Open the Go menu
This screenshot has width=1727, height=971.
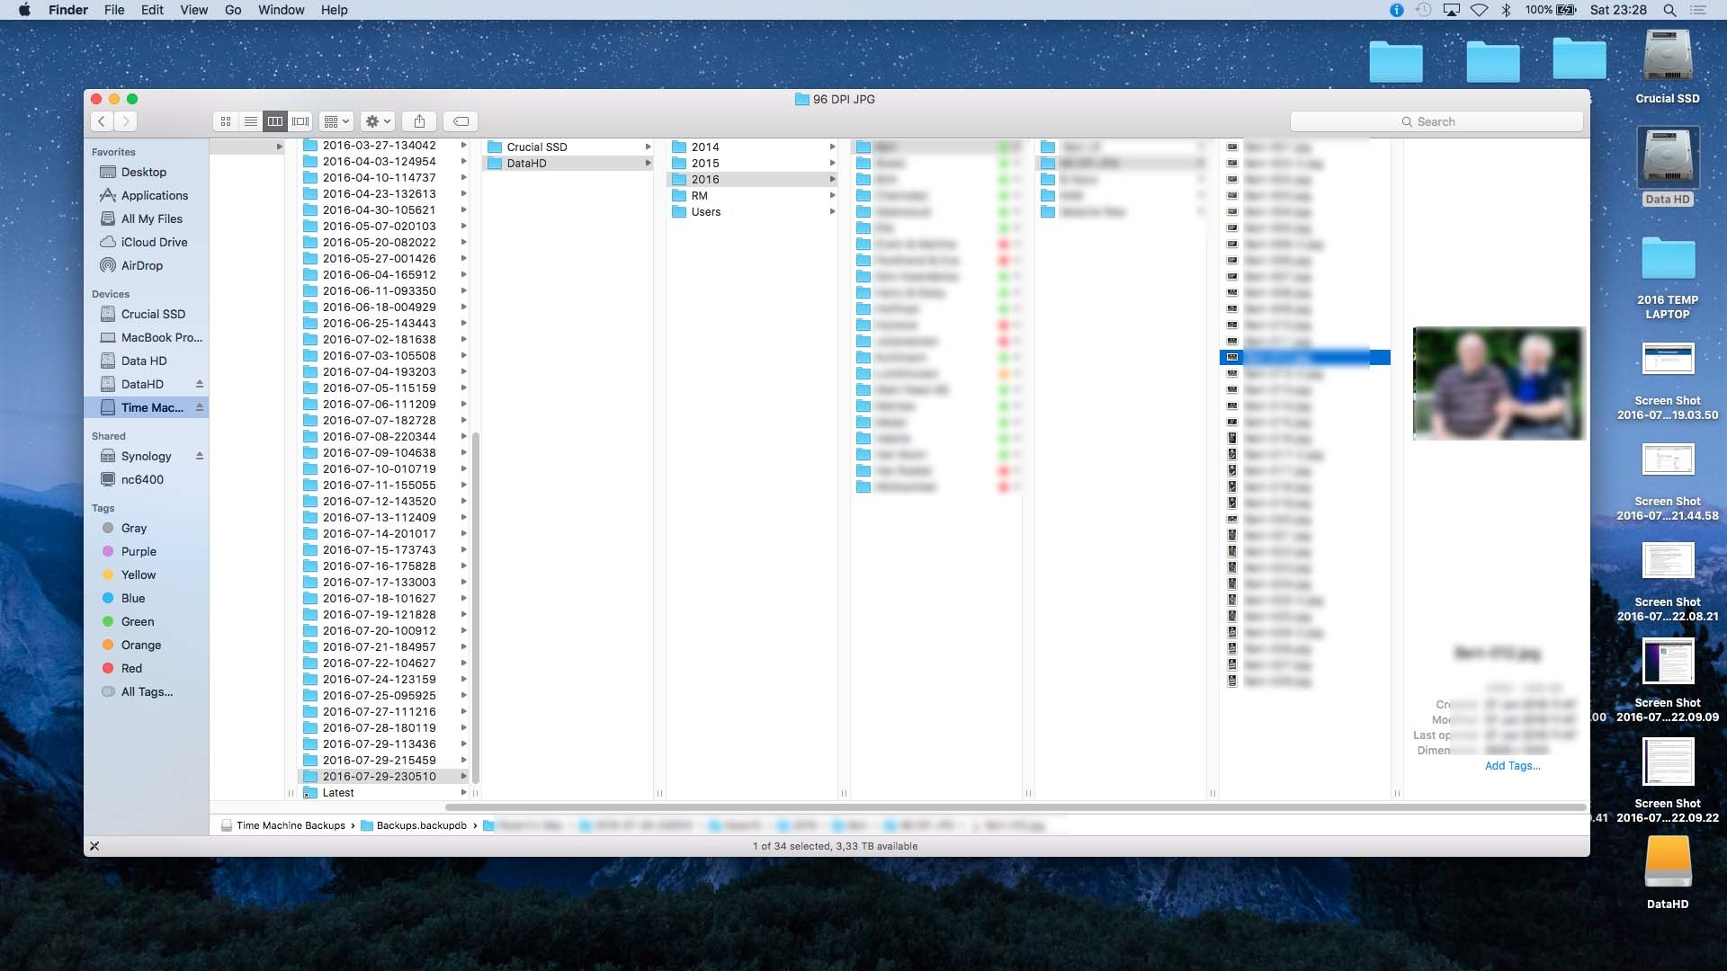point(233,10)
